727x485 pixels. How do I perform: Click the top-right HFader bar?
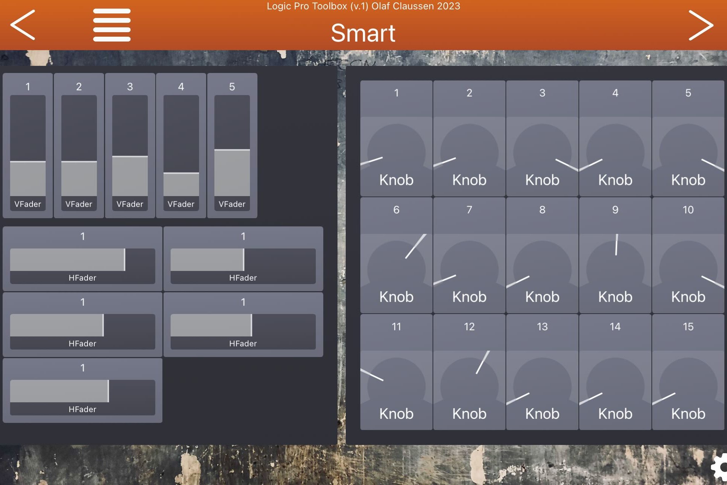point(243,260)
